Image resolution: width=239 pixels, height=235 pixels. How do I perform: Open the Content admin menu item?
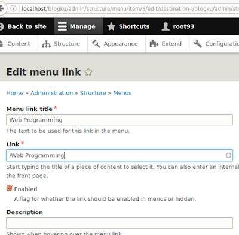(x=19, y=44)
